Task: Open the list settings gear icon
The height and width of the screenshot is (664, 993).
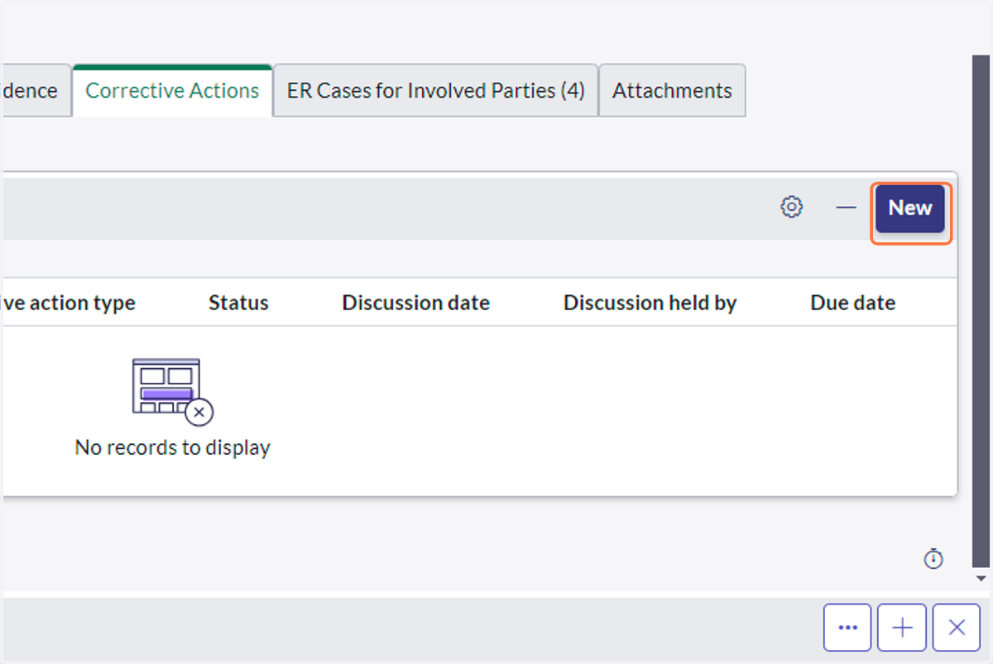Action: [792, 207]
